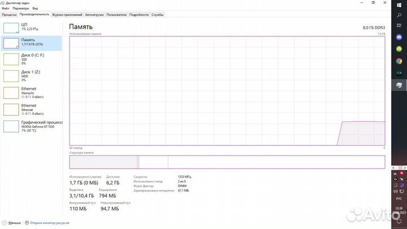
Task: Open the green round app taskbar icon
Action: click(x=399, y=49)
